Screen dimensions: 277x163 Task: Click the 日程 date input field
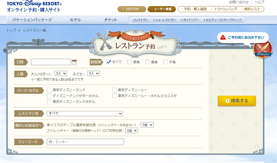point(51,62)
